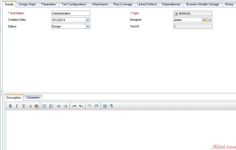Insert a numbered list
Image resolution: width=236 pixels, height=150 pixels.
click(x=51, y=106)
